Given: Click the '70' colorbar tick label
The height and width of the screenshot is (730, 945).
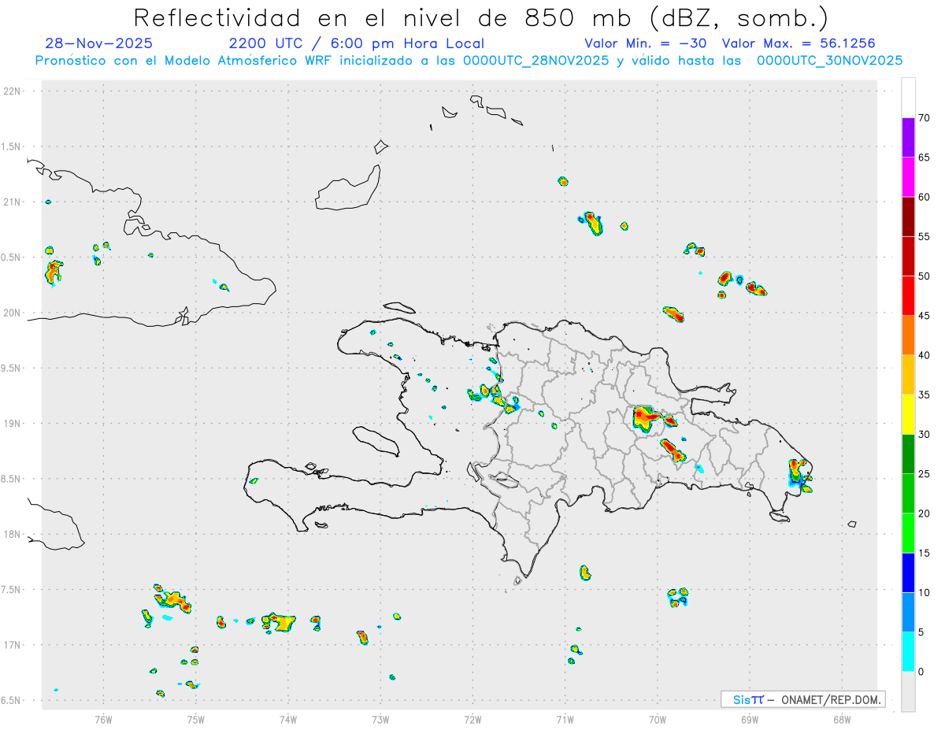Looking at the screenshot, I should click(x=925, y=118).
